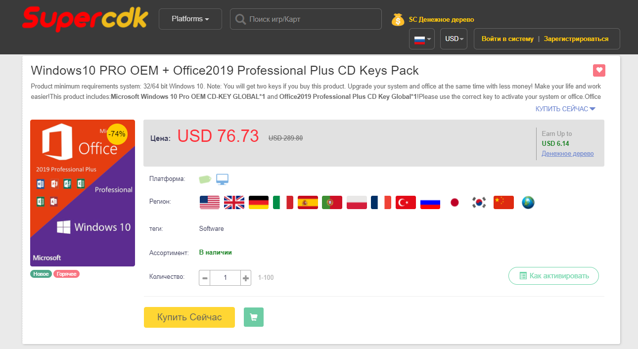This screenshot has height=349, width=638.
Task: Increase quantity with plus button
Action: (x=246, y=278)
